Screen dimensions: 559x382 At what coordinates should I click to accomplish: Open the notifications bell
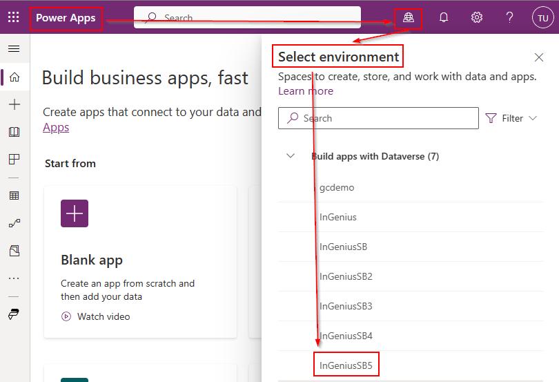coord(444,18)
